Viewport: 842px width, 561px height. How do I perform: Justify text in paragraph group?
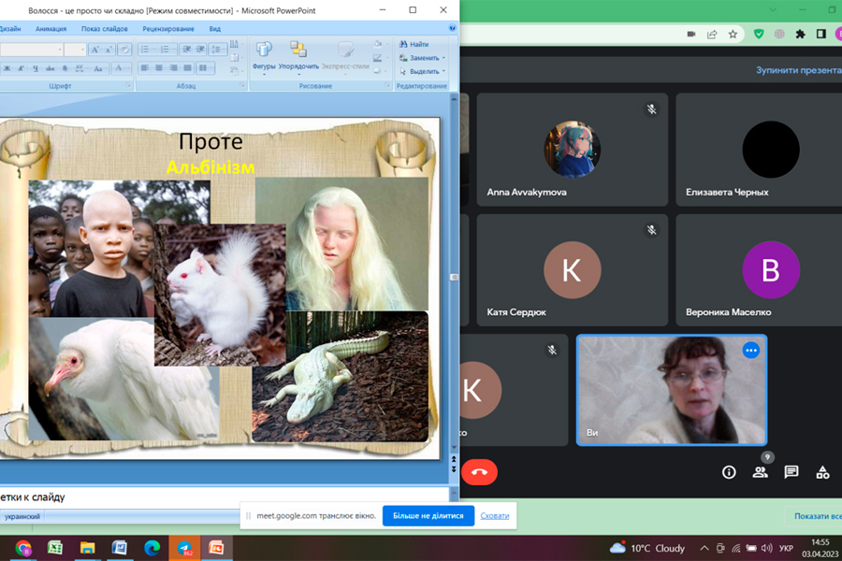[187, 67]
